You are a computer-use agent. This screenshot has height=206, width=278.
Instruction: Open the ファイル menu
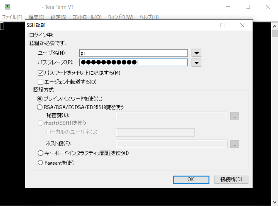click(x=12, y=17)
